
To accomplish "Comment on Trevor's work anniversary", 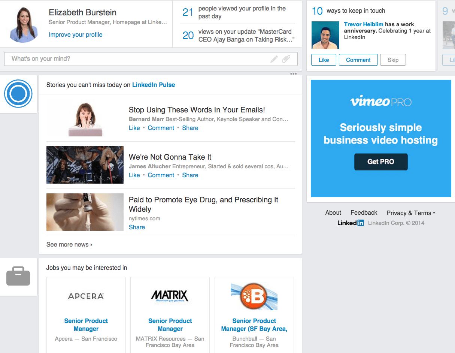I will point(358,60).
